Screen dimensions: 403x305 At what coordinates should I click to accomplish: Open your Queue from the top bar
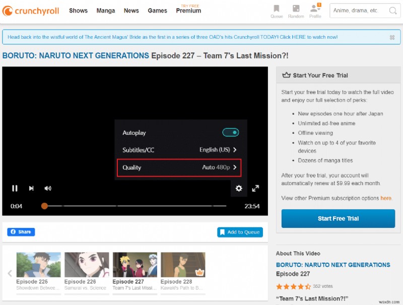[x=276, y=10]
